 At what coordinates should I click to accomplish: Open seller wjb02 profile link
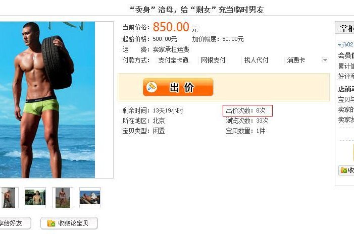tap(345, 45)
